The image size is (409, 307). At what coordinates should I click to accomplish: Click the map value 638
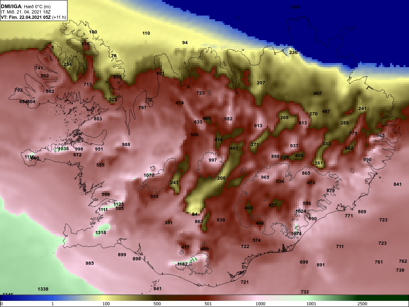pyautogui.click(x=221, y=220)
